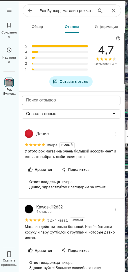Open three-dot menu for Денис review
128x272 pixels.
(115, 134)
